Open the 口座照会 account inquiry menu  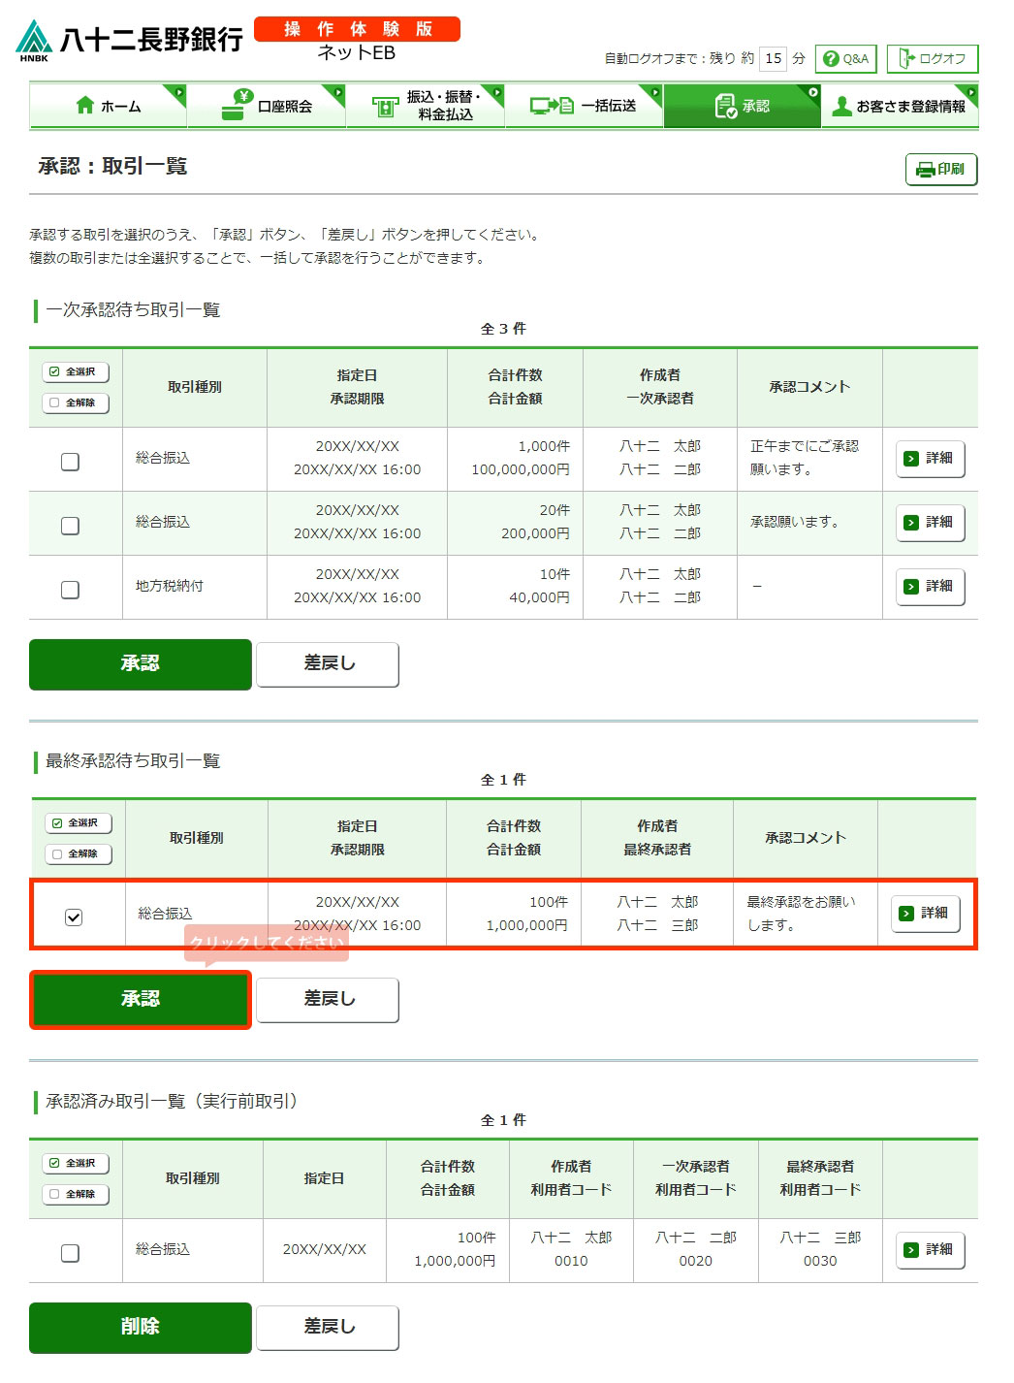(267, 107)
